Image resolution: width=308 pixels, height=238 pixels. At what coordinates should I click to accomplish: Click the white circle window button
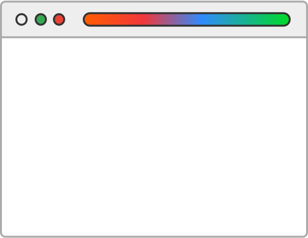click(21, 19)
